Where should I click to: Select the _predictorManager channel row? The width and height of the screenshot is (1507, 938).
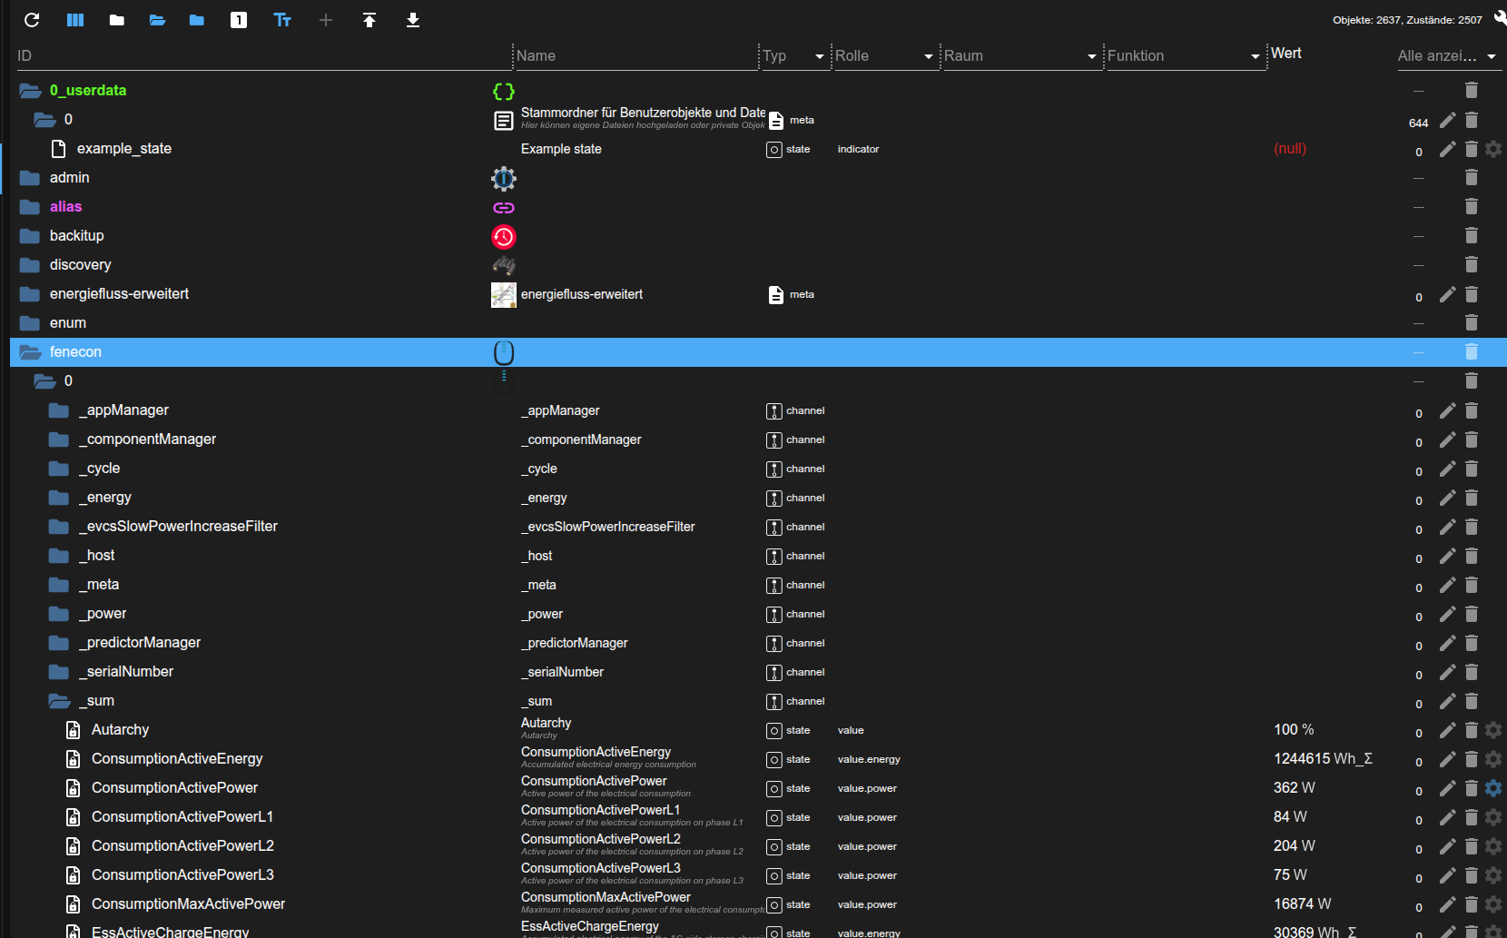pos(143,643)
